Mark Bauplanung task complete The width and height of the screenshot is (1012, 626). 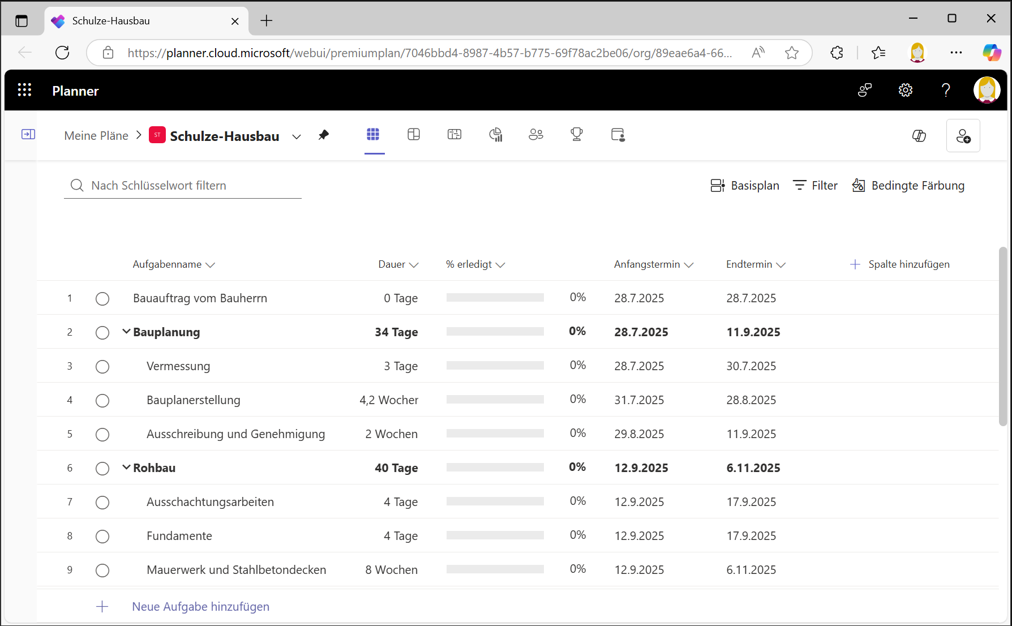[x=102, y=333]
